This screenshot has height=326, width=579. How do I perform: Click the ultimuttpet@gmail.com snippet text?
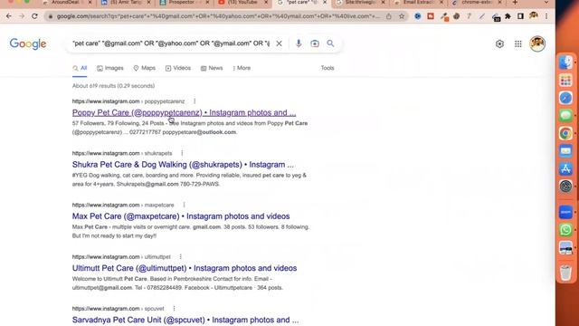[x=102, y=288]
